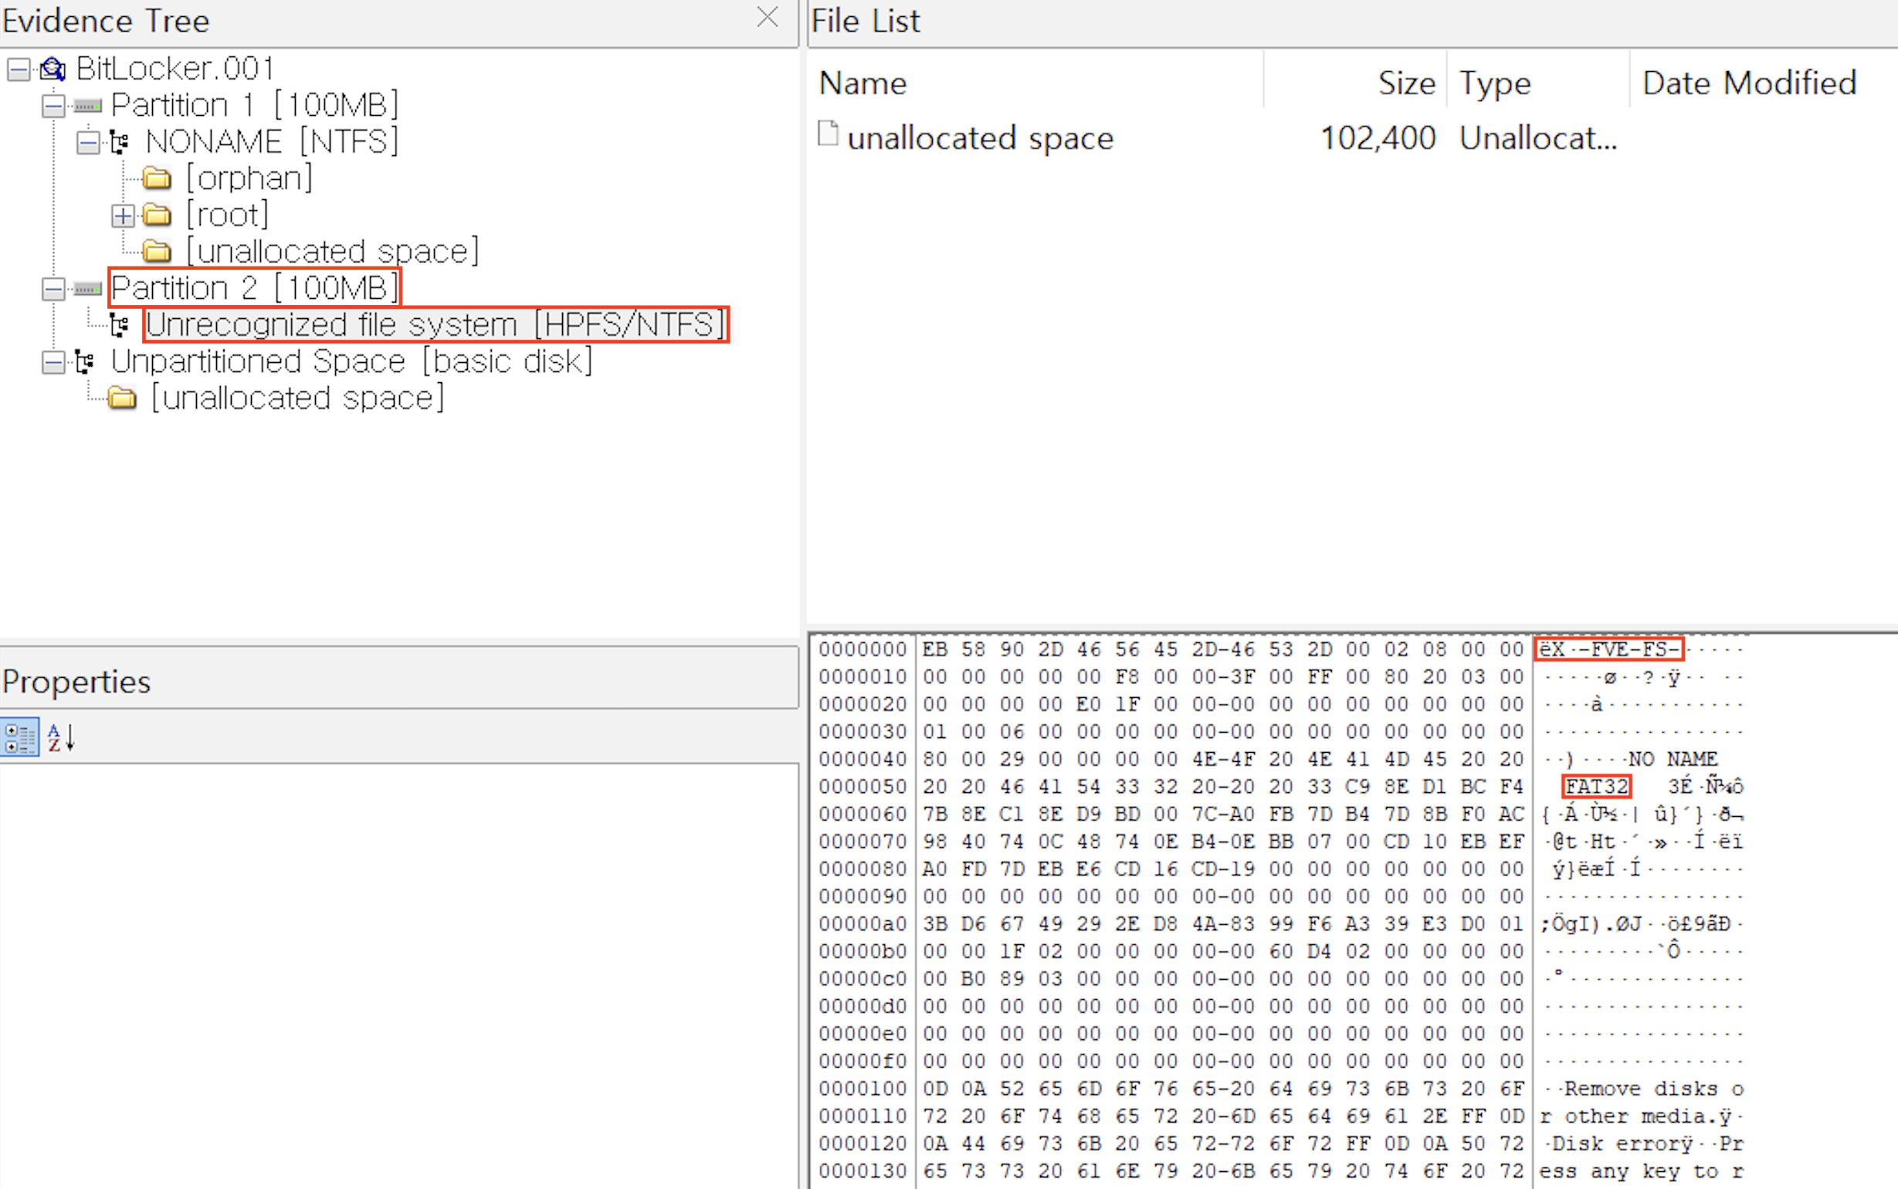This screenshot has width=1898, height=1189.
Task: Collapse the Partition 2 node
Action: tap(53, 289)
